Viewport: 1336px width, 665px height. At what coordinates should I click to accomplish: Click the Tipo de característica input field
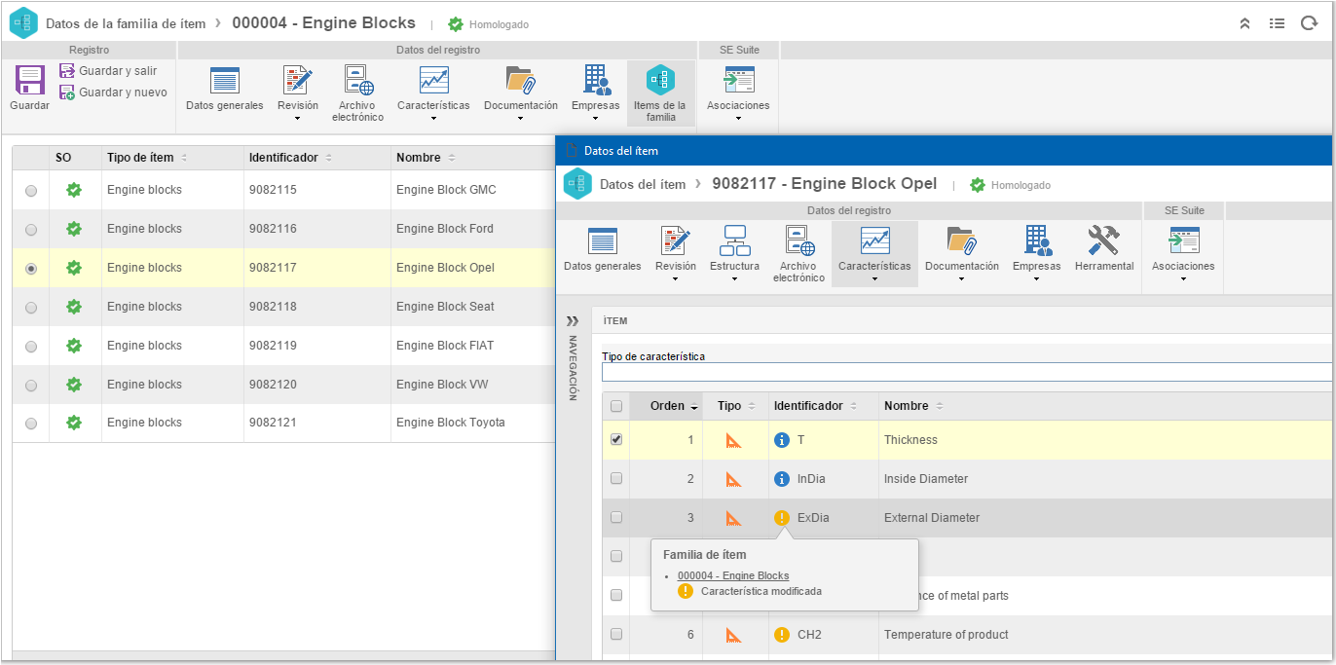pos(967,372)
